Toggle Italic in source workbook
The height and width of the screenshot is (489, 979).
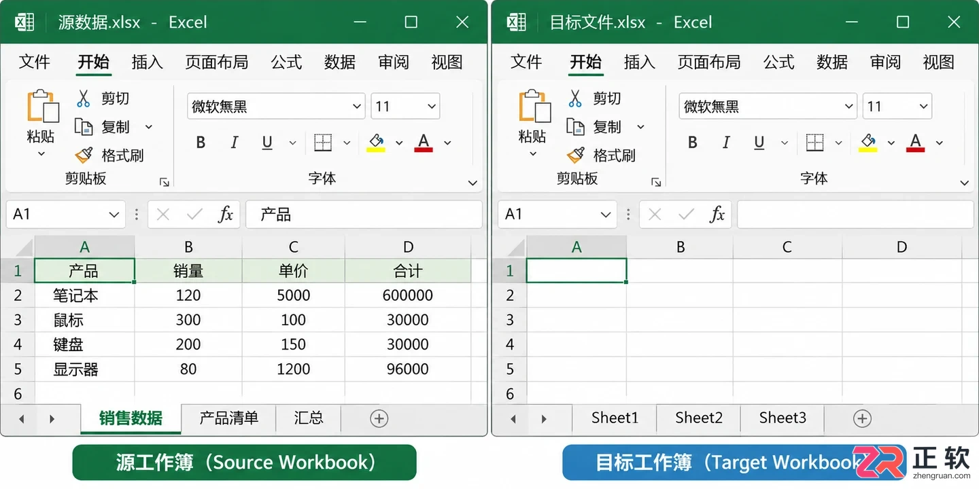click(x=235, y=143)
